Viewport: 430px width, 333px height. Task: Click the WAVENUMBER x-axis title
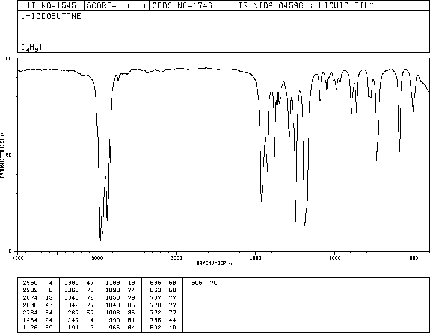(215, 263)
